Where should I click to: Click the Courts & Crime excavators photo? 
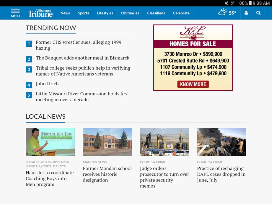[164, 142]
